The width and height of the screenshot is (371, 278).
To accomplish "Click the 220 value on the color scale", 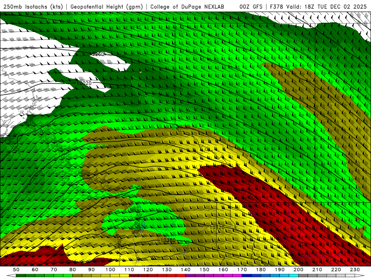I will (336, 270).
